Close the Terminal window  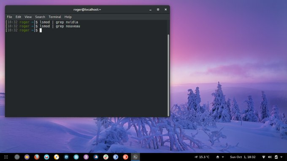[165, 10]
